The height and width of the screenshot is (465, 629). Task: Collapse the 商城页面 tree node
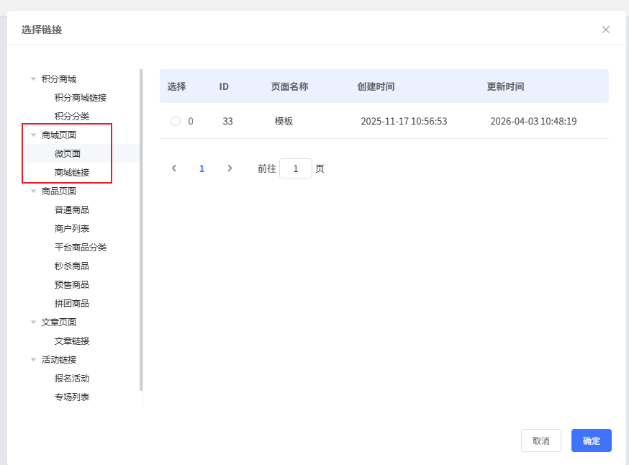(x=33, y=135)
